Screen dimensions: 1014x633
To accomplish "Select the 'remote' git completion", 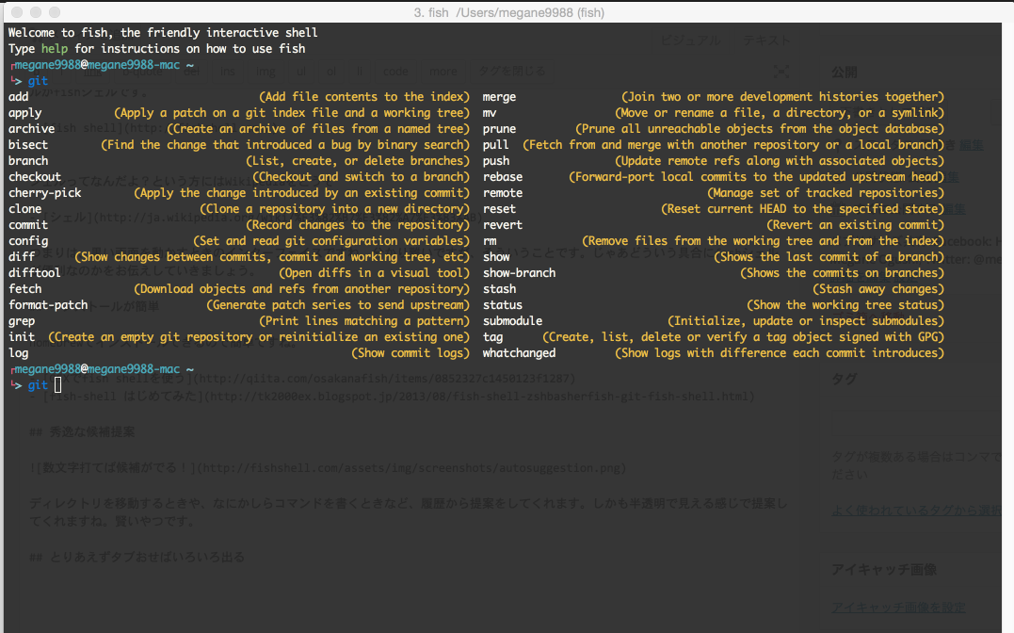I will tap(503, 193).
